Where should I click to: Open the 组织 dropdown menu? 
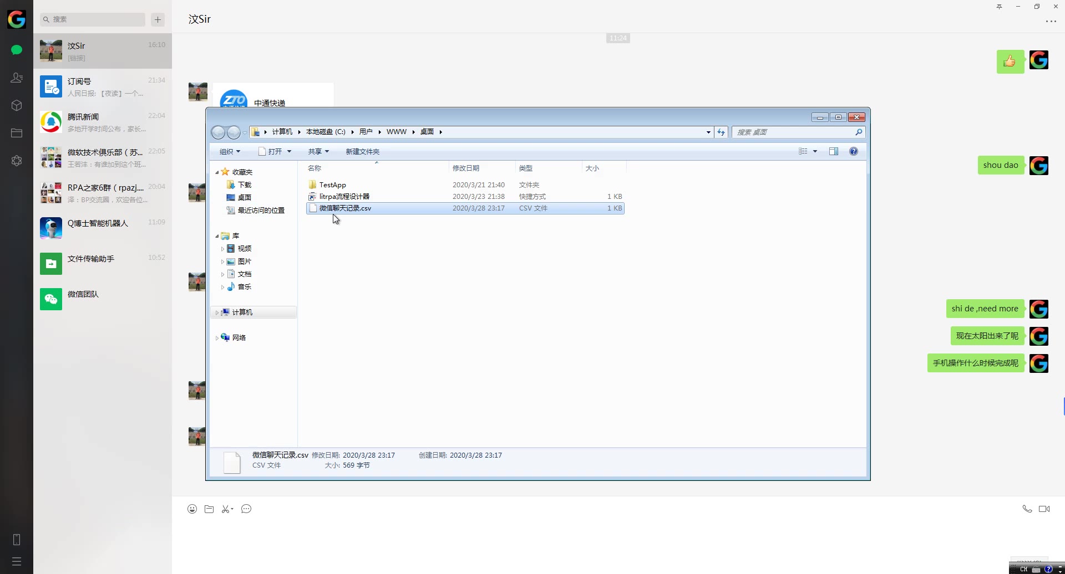pos(230,151)
